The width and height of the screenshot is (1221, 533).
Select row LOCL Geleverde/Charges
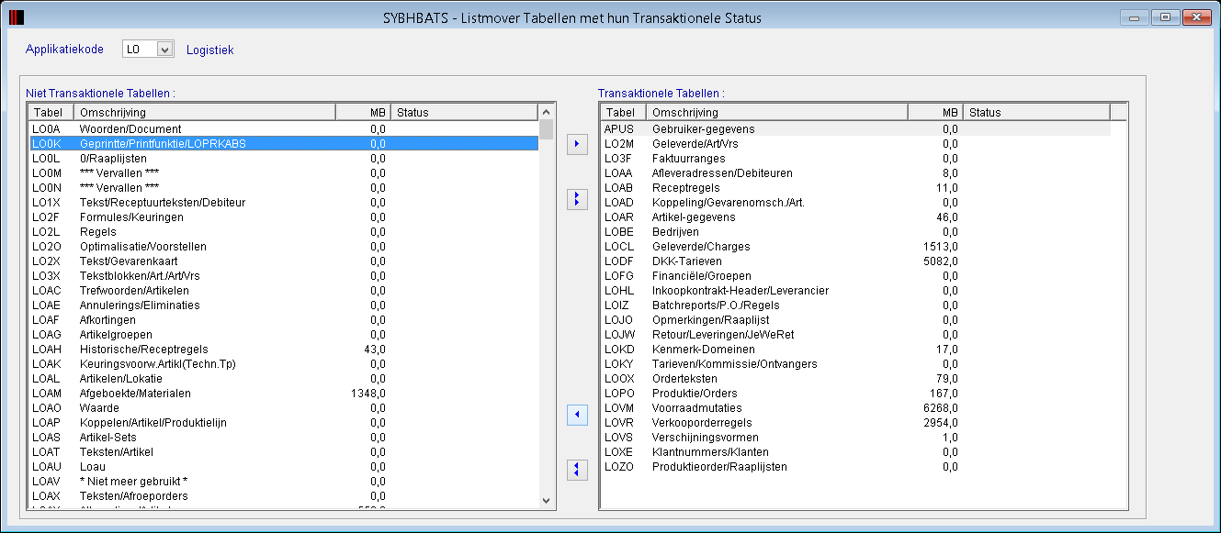[x=855, y=246]
